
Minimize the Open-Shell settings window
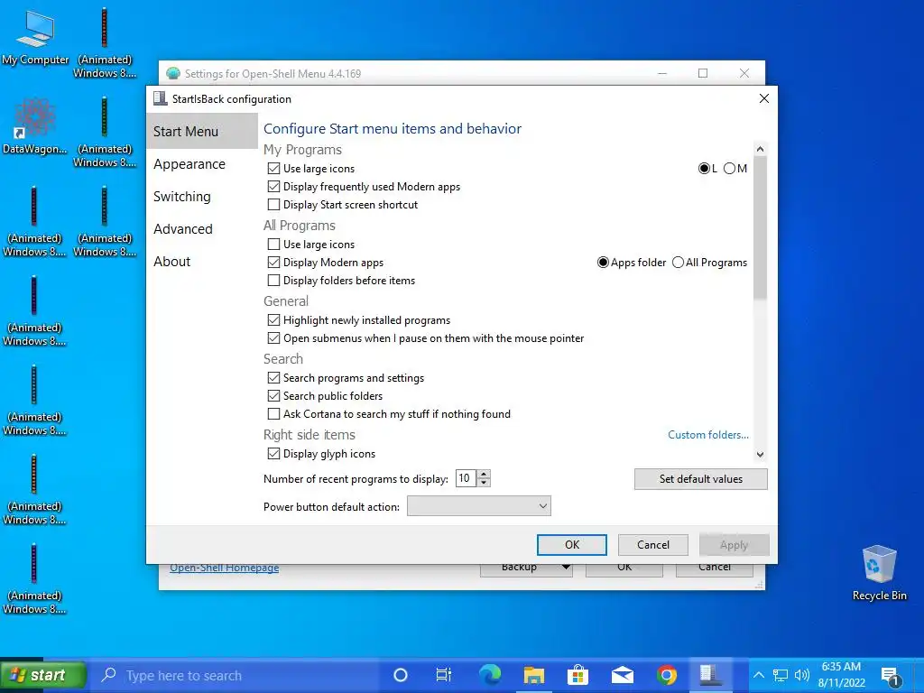coord(662,73)
